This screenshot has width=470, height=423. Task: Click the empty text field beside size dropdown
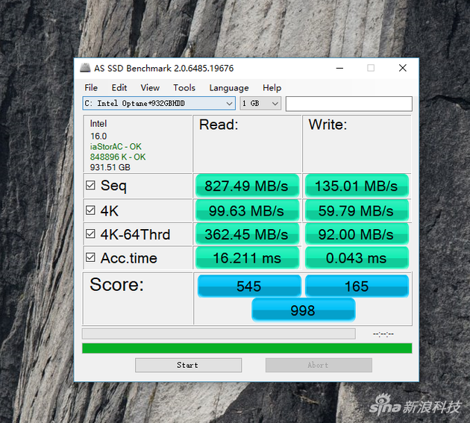[349, 104]
